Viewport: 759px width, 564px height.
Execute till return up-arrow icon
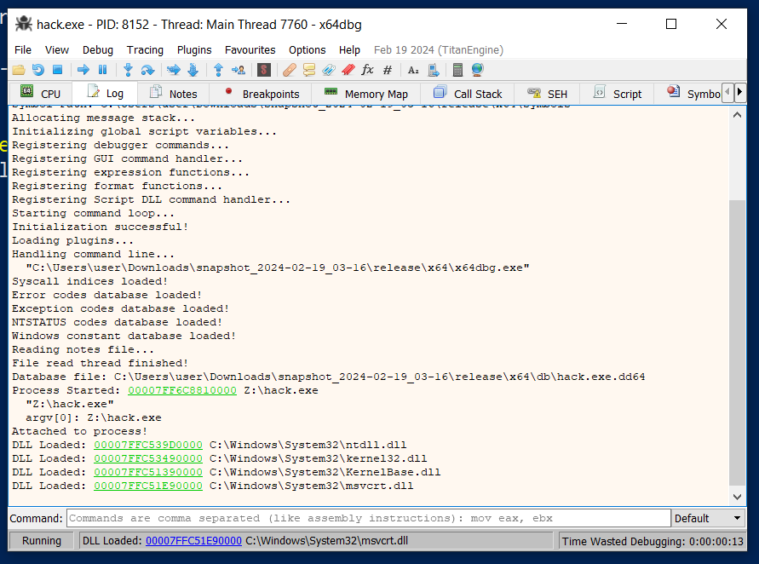(218, 70)
